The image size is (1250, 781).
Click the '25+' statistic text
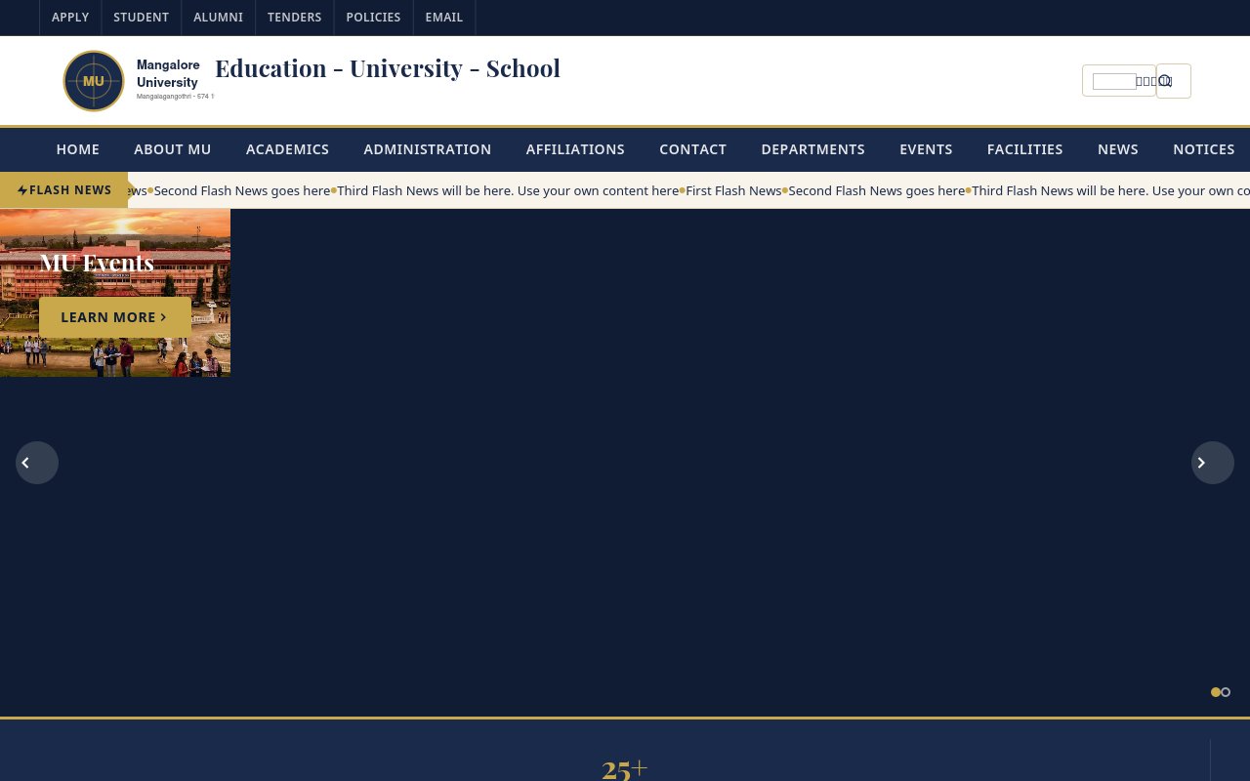pyautogui.click(x=625, y=769)
